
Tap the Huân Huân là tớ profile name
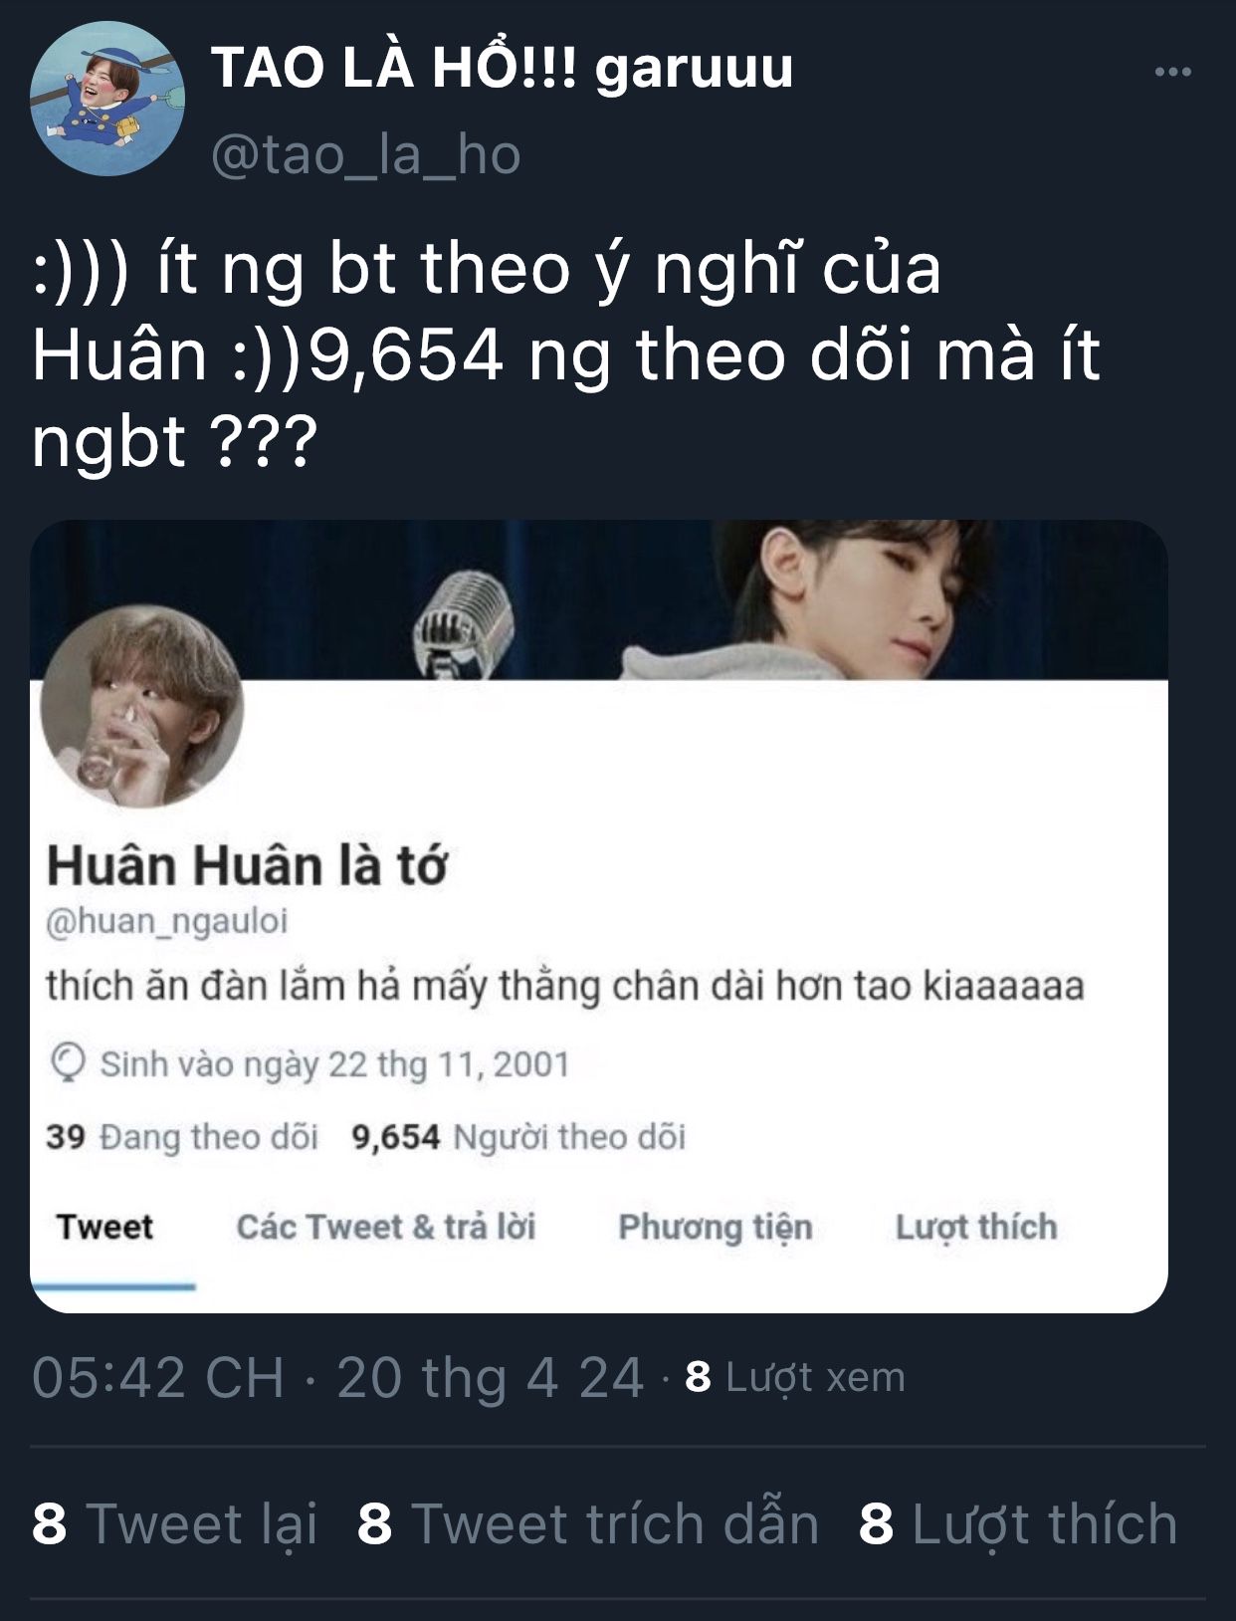(247, 866)
